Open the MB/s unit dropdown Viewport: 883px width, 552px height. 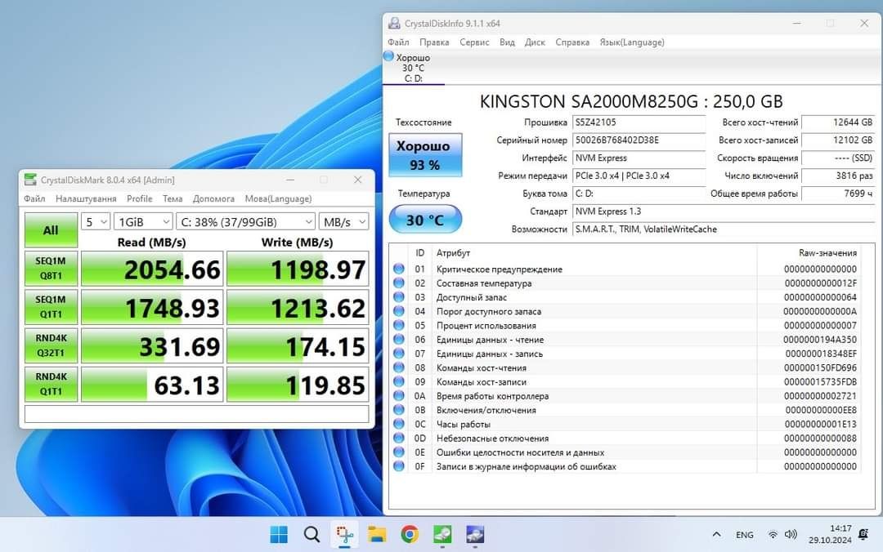(343, 222)
